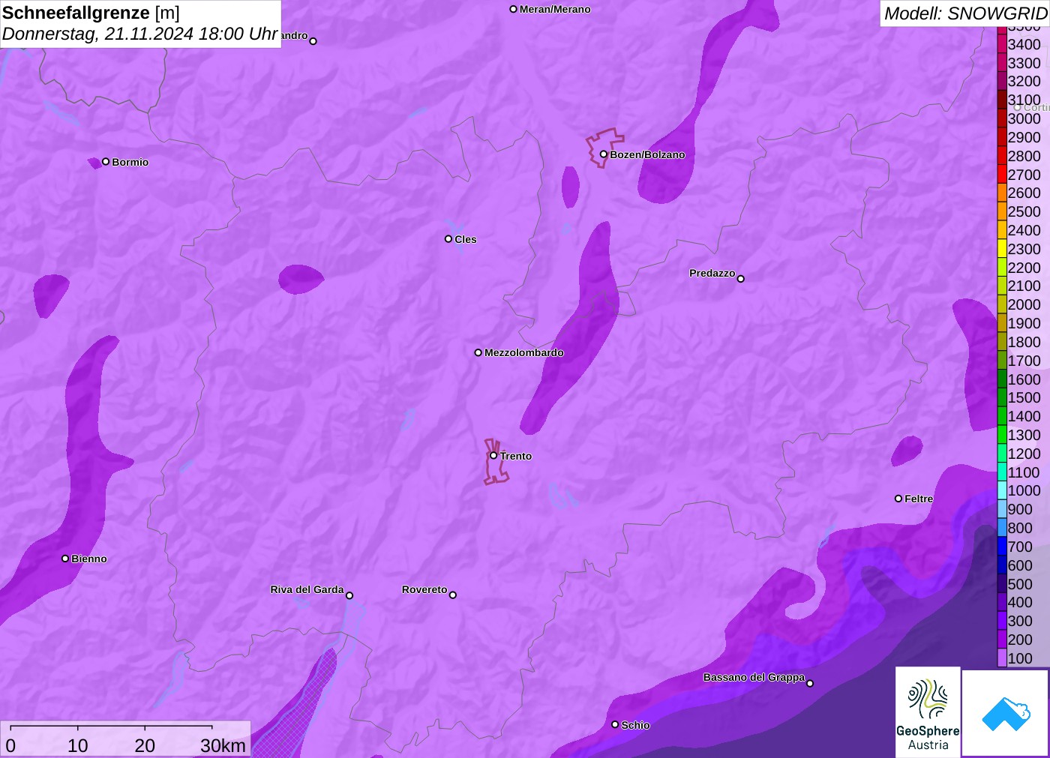The width and height of the screenshot is (1050, 758).
Task: Click the legend value '2000'
Action: pos(1024,304)
